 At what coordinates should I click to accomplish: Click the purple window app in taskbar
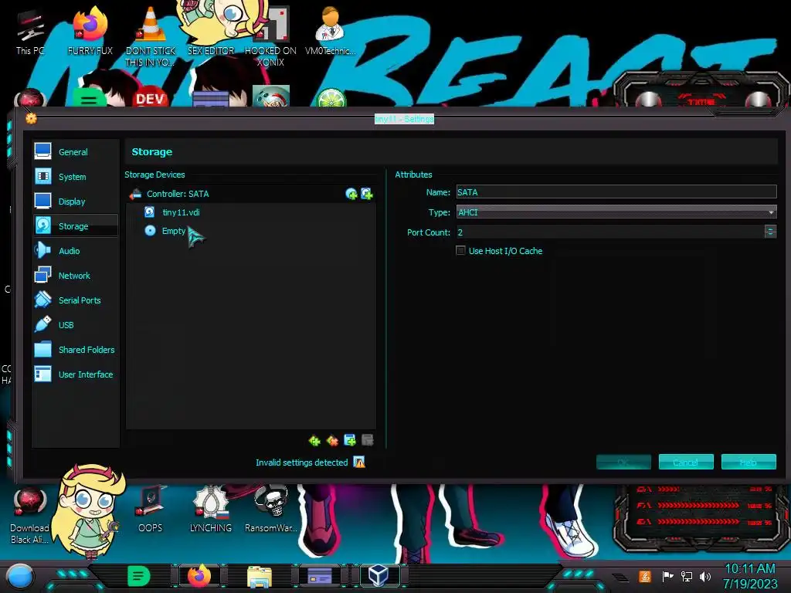pyautogui.click(x=320, y=575)
